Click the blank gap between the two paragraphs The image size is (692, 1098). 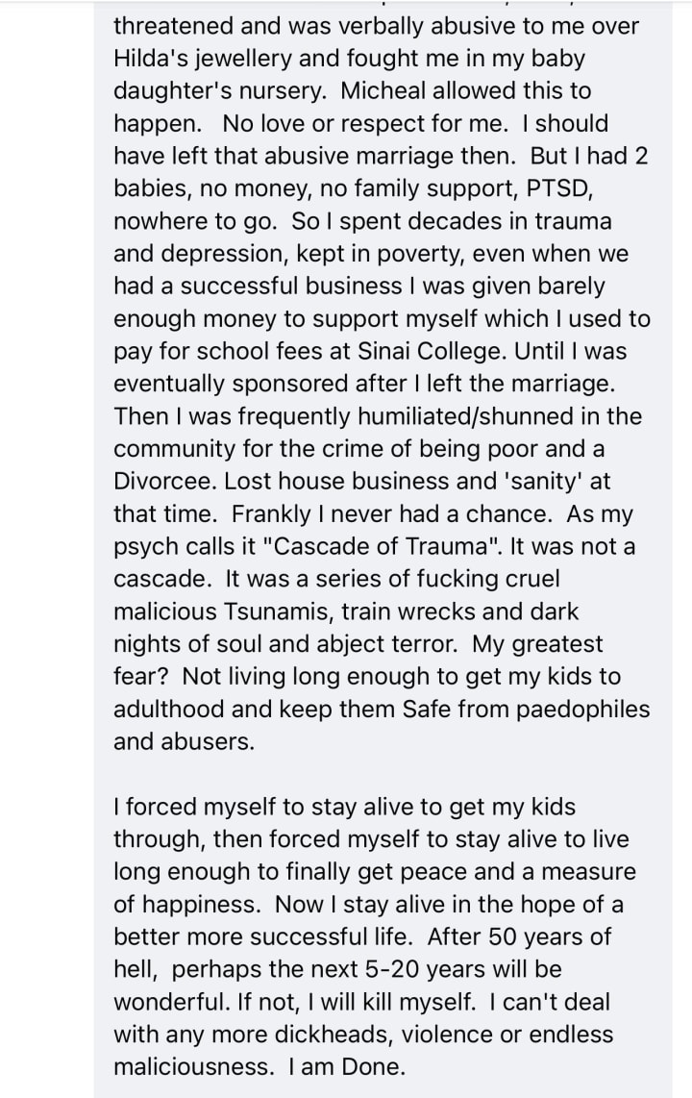click(382, 774)
